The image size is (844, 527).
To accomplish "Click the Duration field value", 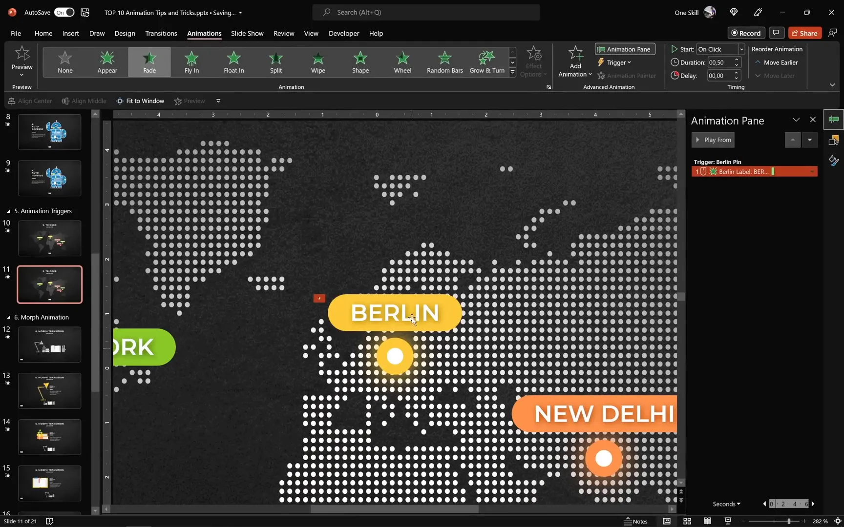I will (x=719, y=62).
